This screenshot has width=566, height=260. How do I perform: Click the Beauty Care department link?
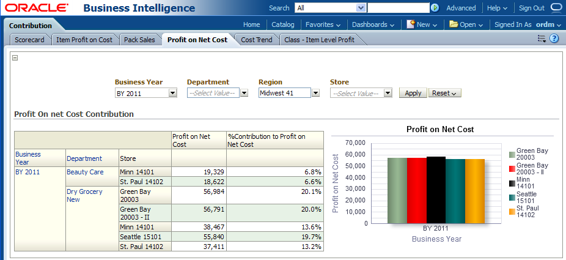(x=85, y=173)
